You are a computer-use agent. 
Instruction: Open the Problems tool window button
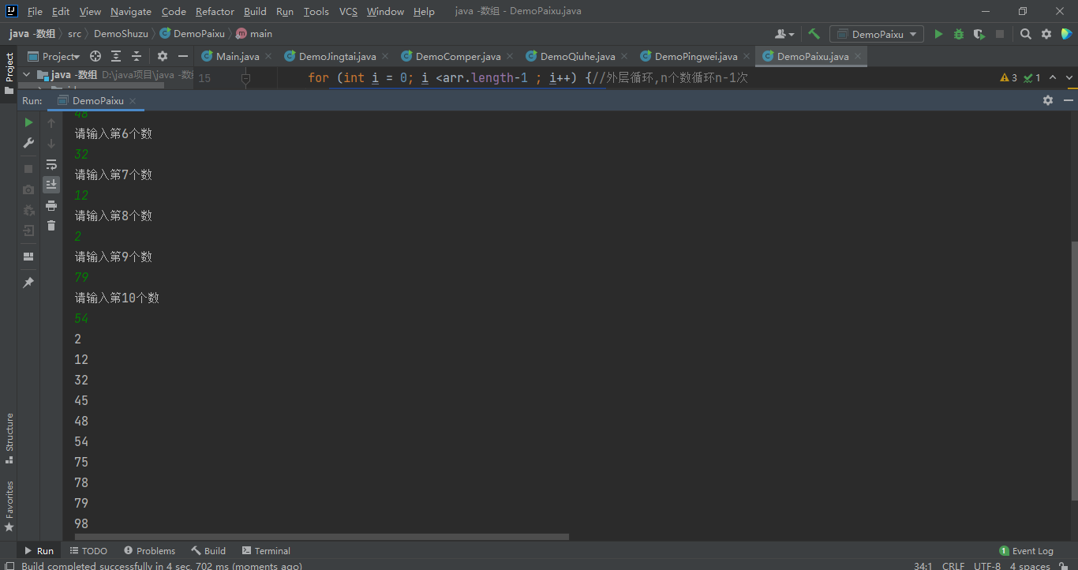click(149, 551)
